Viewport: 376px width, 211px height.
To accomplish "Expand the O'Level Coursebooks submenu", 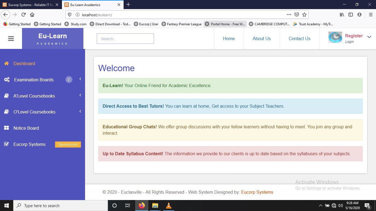I will [80, 111].
